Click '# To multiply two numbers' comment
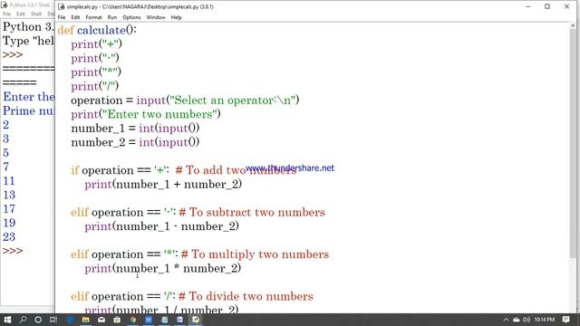The width and height of the screenshot is (580, 326). click(255, 254)
